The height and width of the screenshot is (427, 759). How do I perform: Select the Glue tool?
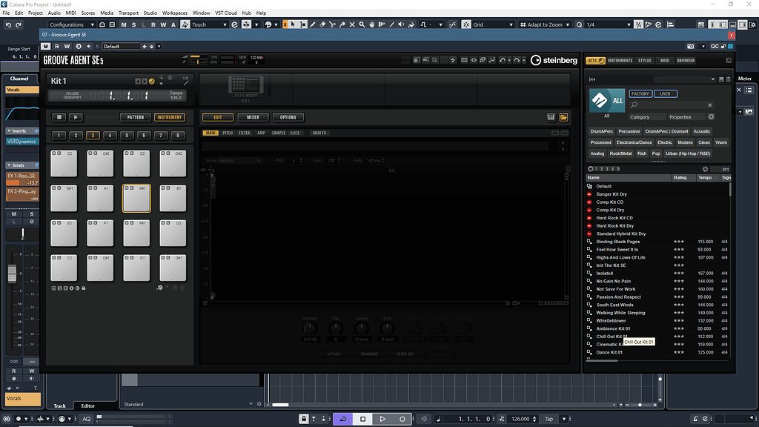point(342,24)
